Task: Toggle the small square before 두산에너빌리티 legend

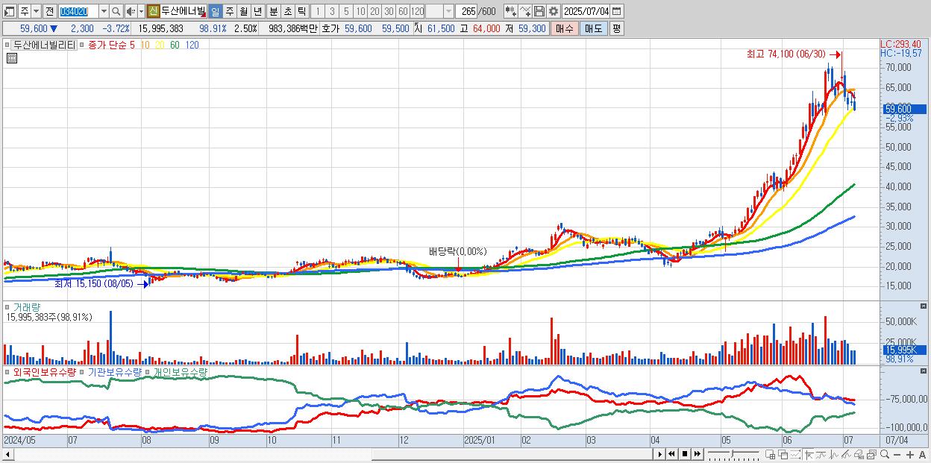Action: click(x=8, y=45)
